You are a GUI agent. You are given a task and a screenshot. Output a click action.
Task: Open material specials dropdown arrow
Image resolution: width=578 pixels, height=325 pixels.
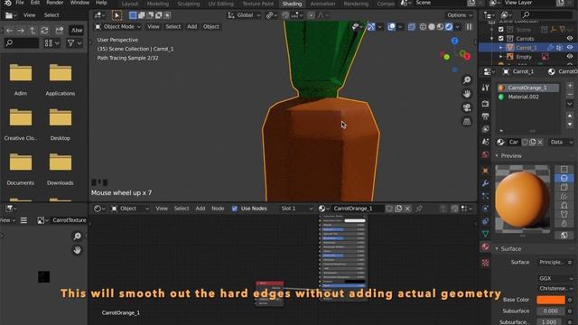570,104
